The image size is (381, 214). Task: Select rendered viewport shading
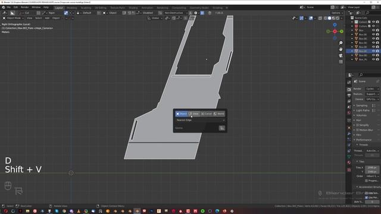point(338,18)
